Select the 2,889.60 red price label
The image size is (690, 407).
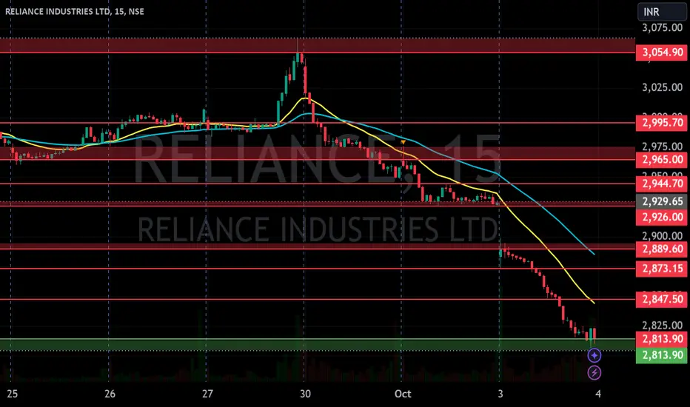point(661,249)
